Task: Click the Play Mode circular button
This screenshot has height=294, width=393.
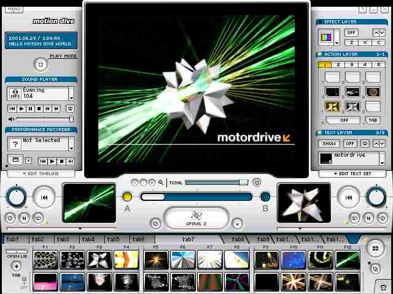Action: (41, 64)
